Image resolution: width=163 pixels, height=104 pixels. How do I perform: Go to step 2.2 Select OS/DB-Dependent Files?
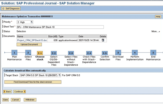pos(54,53)
